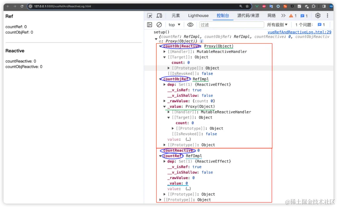The height and width of the screenshot is (207, 337).
Task: Expand the _rawValue: {count: 0} entry
Action: point(164,101)
